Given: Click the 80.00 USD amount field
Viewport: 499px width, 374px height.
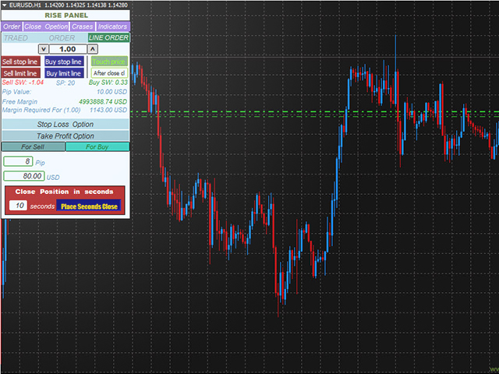Looking at the screenshot, I should (x=24, y=176).
